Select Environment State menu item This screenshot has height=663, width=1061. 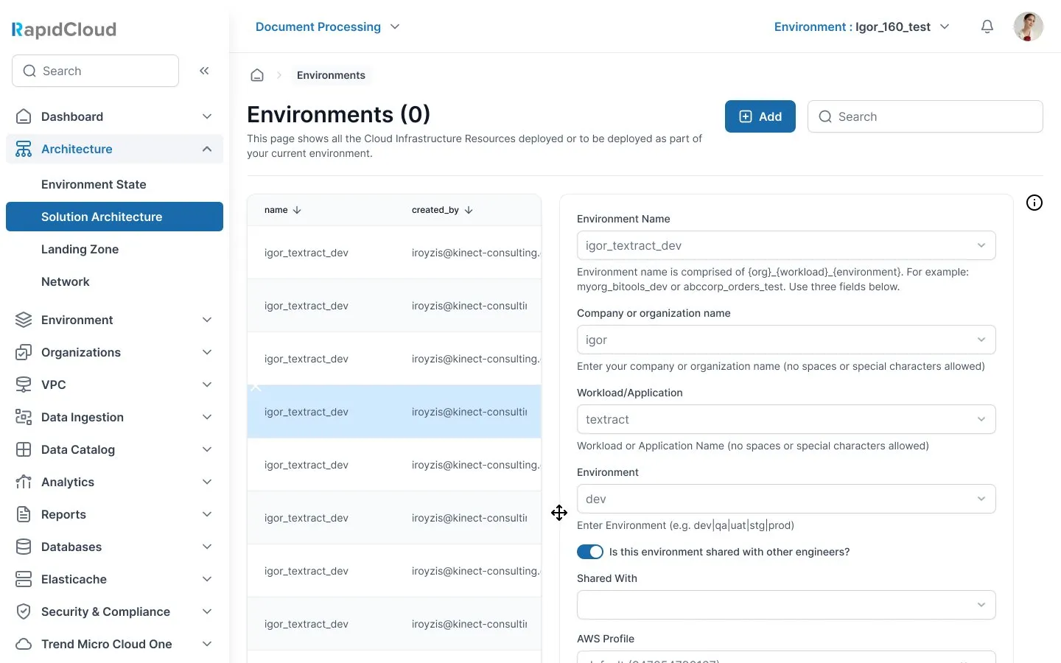94,184
